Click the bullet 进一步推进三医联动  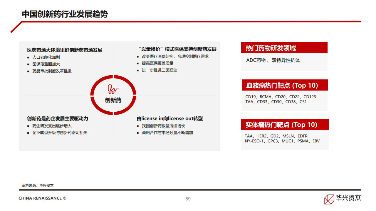pos(160,70)
